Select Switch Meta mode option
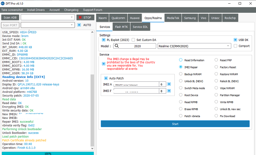The height and width of the screenshot is (155, 256). [x=181, y=88]
